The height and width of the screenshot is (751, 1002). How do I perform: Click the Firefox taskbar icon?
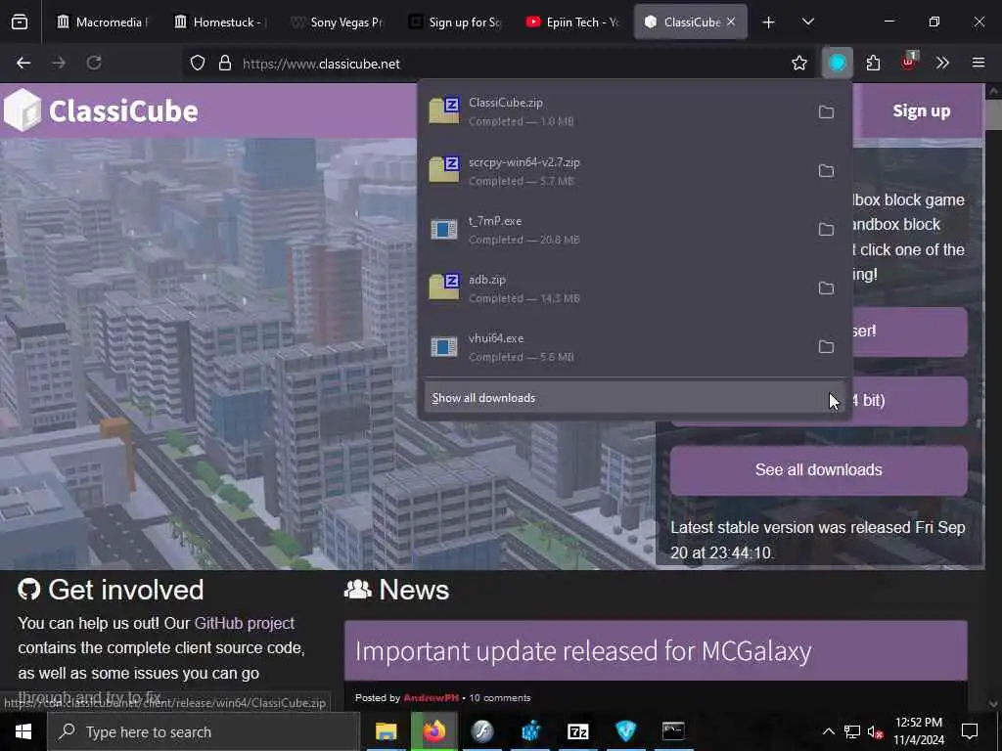[433, 731]
